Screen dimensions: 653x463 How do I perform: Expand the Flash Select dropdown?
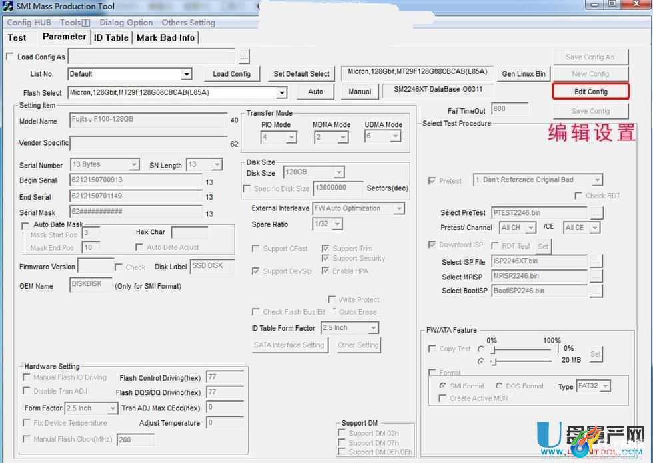click(x=281, y=92)
